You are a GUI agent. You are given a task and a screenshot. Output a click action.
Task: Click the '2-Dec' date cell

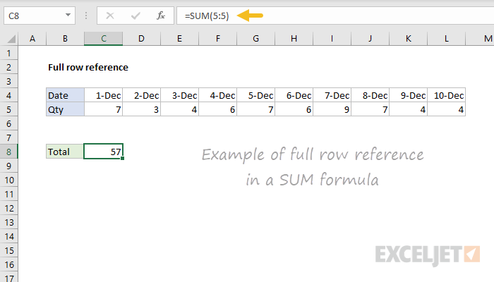[x=141, y=95]
